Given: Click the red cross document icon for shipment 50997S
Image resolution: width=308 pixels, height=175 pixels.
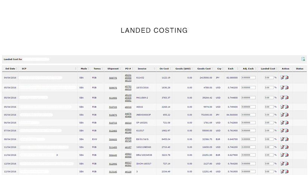Looking at the screenshot, I should tap(287, 87).
